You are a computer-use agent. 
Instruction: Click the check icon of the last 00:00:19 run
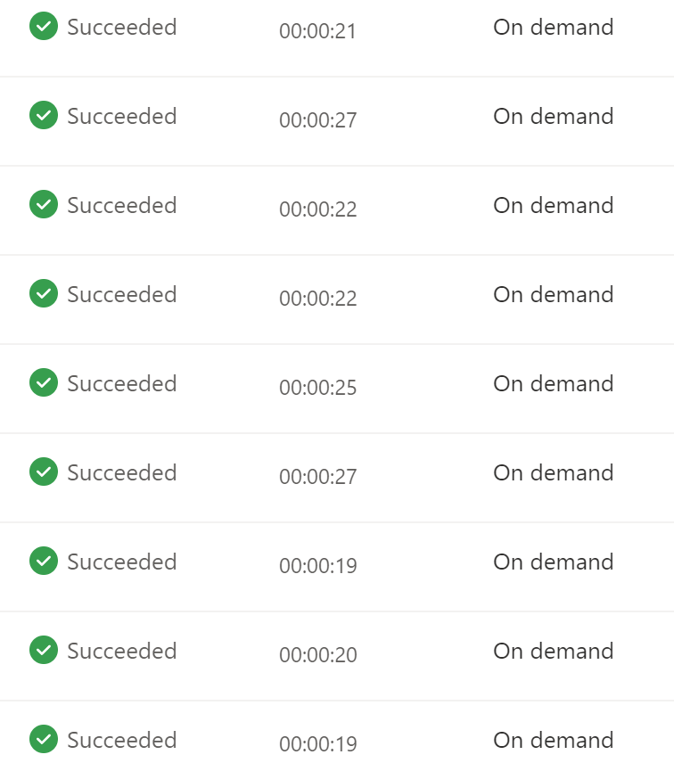[44, 740]
